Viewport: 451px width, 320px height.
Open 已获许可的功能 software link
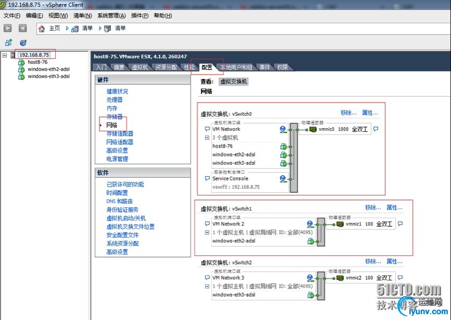click(x=125, y=184)
